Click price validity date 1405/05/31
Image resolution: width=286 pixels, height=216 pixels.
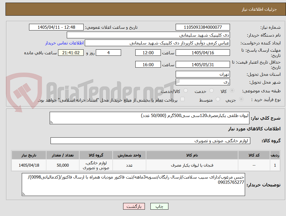click(x=203, y=64)
